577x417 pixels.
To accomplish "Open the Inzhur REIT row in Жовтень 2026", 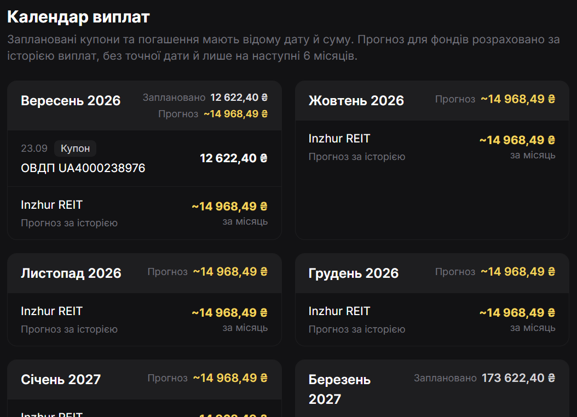I will (432, 147).
